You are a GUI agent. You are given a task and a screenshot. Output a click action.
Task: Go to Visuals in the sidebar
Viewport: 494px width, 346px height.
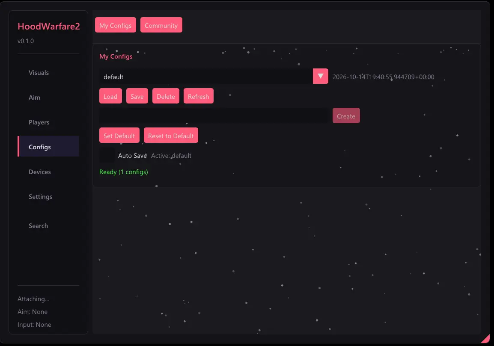pos(48,73)
